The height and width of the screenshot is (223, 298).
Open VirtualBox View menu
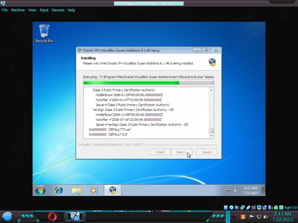tap(32, 10)
